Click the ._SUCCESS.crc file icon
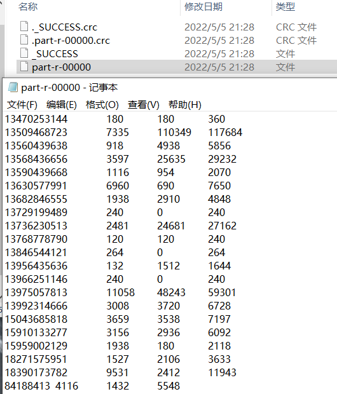The image size is (337, 394). coord(24,26)
